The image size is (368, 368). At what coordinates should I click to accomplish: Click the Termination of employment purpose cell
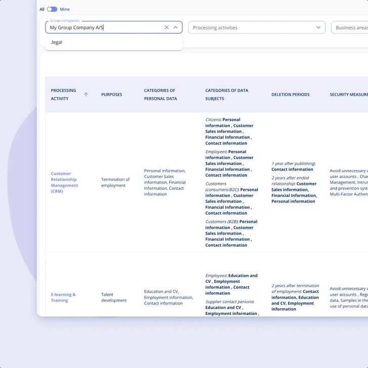tap(115, 182)
